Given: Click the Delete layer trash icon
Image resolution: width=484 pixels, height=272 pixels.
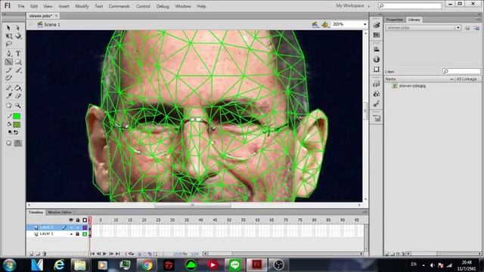Looking at the screenshot, I should 45,254.
